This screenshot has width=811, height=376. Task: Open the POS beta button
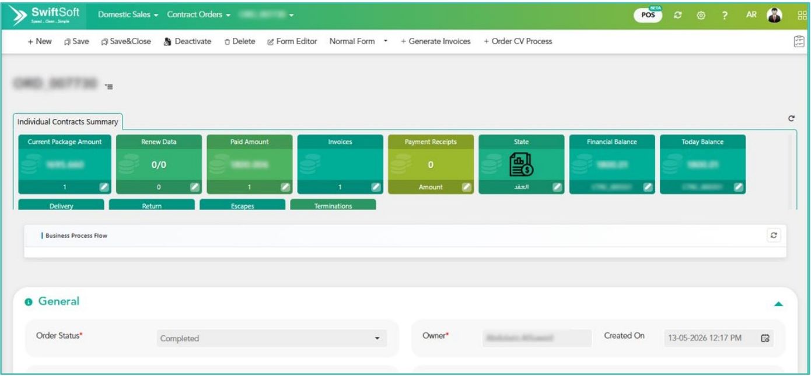(x=647, y=15)
